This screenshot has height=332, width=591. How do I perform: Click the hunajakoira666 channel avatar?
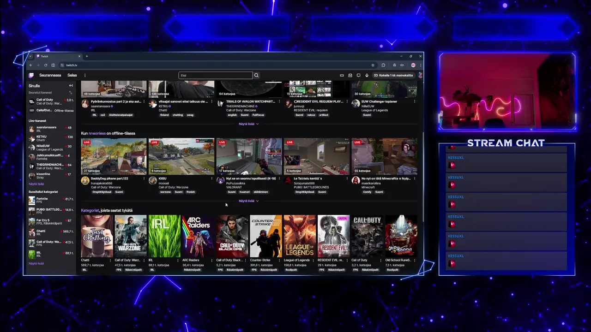pyautogui.click(x=85, y=181)
